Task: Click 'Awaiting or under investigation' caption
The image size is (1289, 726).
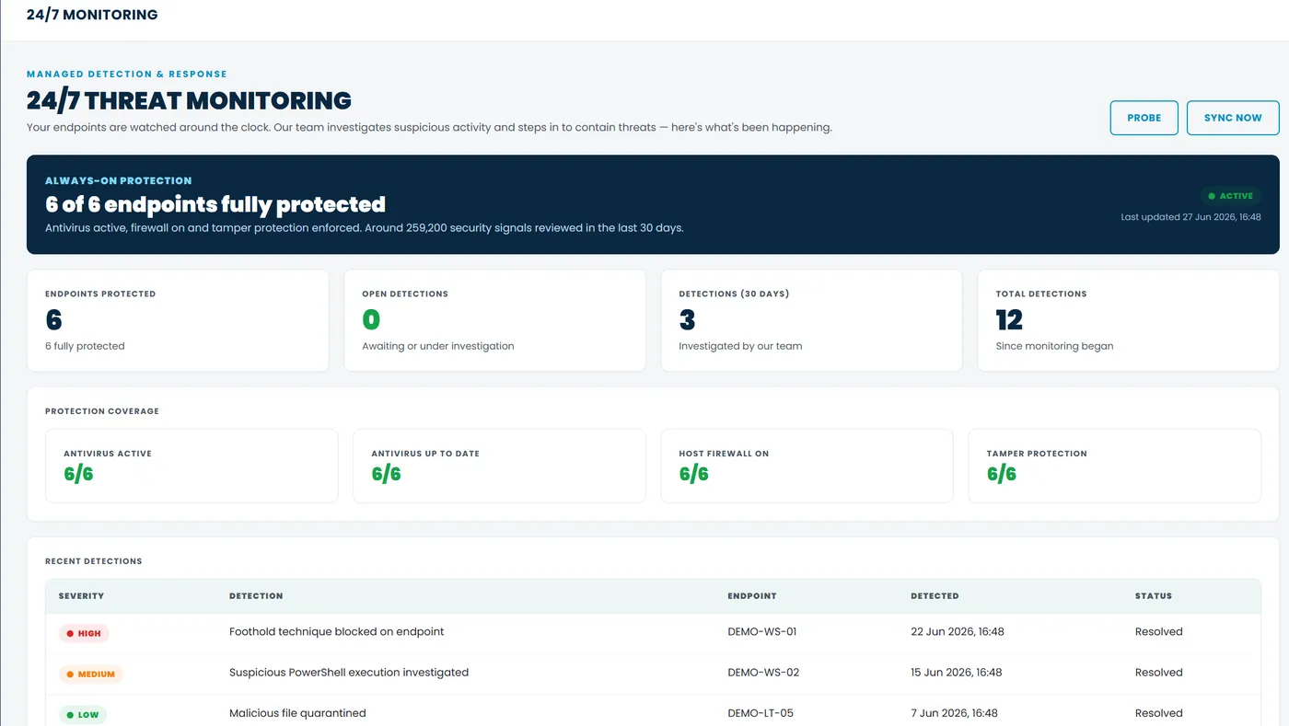Action: pyautogui.click(x=438, y=346)
